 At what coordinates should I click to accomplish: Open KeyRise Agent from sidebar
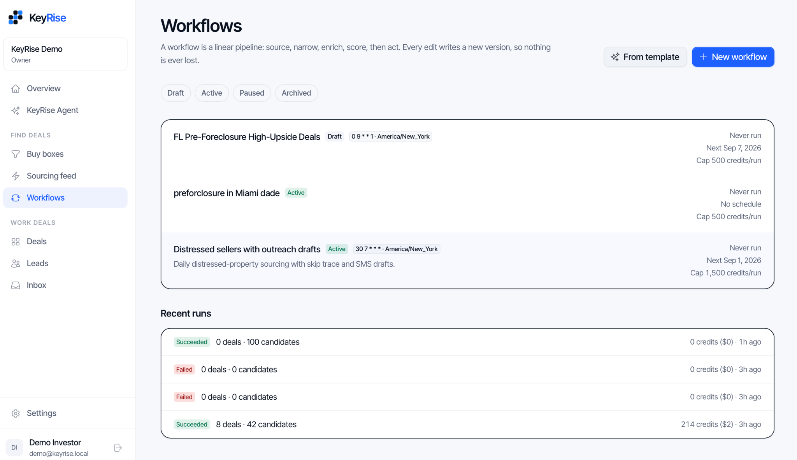(65, 110)
